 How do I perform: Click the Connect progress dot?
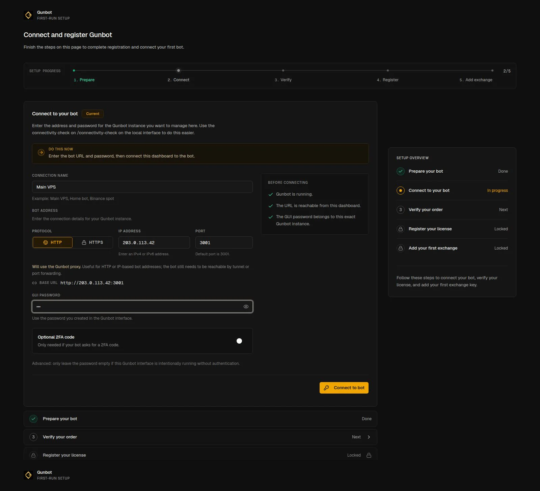click(x=179, y=70)
